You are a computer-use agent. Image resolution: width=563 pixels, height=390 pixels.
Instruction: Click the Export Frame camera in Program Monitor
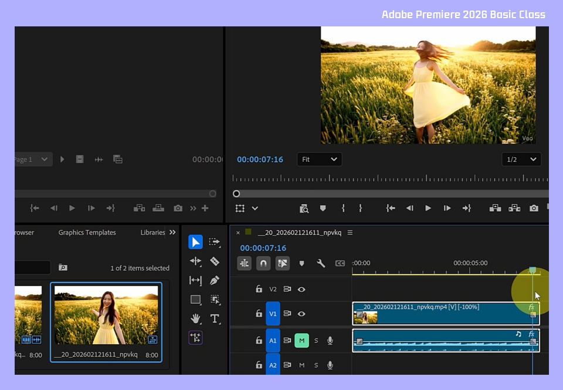(x=534, y=208)
